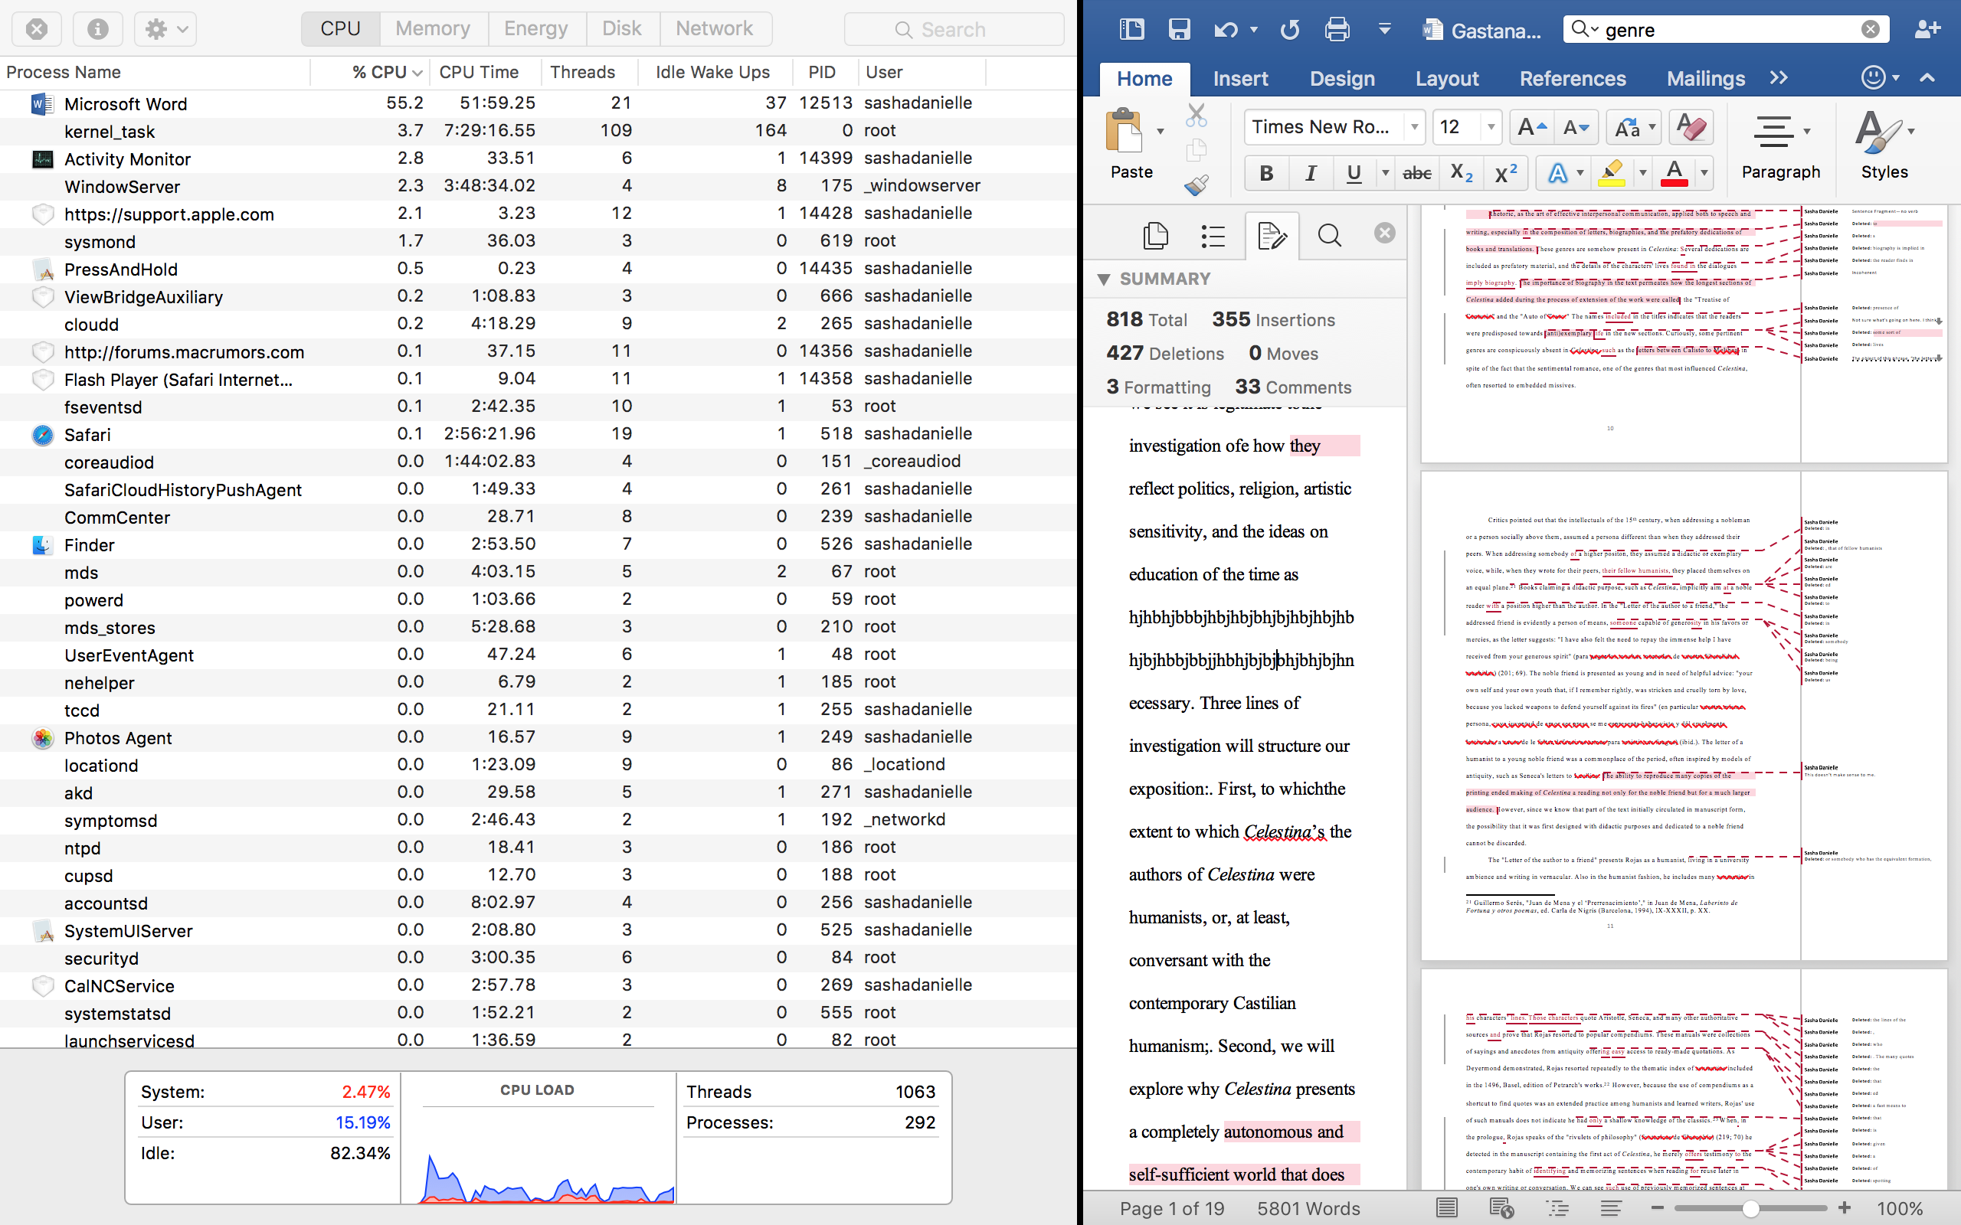Screen dimensions: 1961x1225
Task: Open font color dropdown arrow
Action: pyautogui.click(x=1704, y=172)
